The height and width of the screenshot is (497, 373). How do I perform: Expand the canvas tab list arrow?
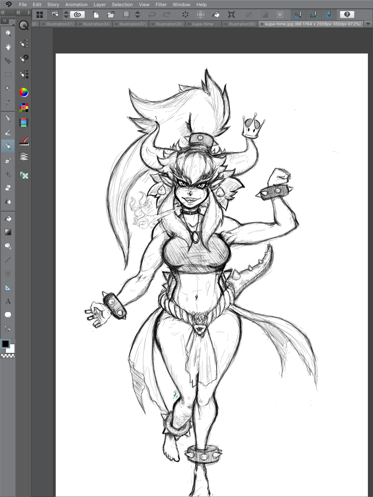point(368,24)
